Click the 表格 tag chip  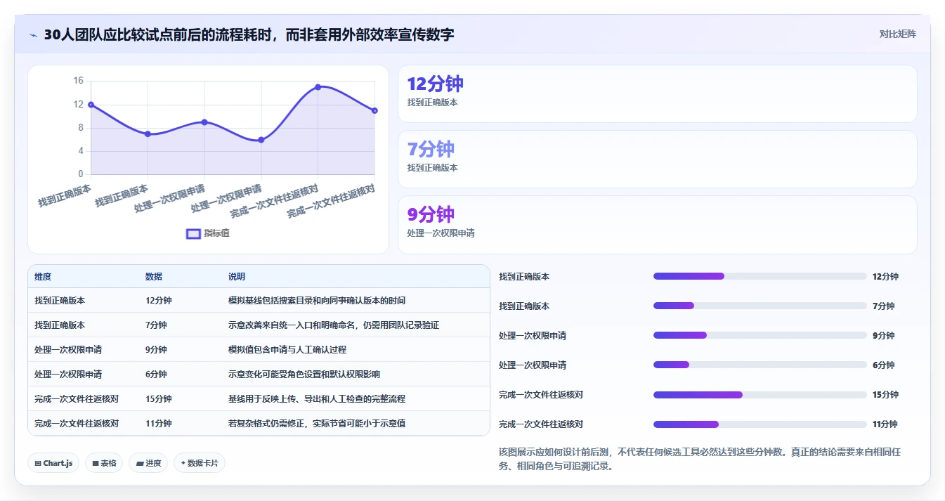pos(104,463)
